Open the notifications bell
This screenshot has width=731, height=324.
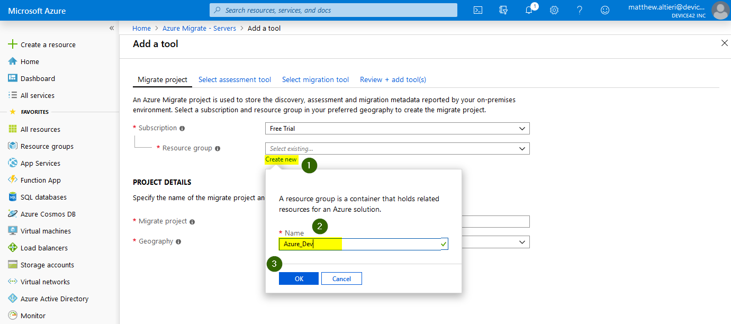(x=528, y=10)
